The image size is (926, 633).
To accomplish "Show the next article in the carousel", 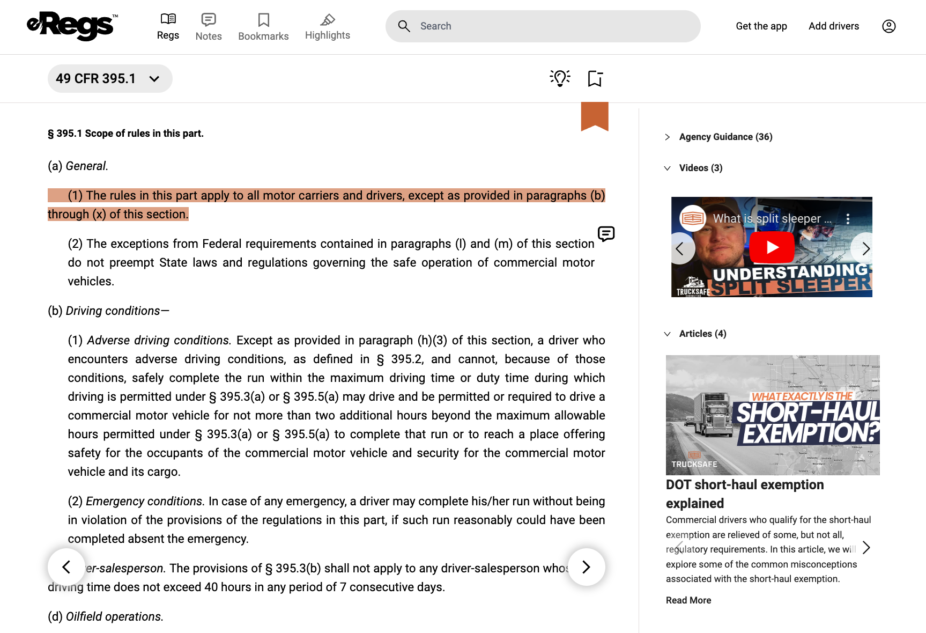I will pos(866,548).
